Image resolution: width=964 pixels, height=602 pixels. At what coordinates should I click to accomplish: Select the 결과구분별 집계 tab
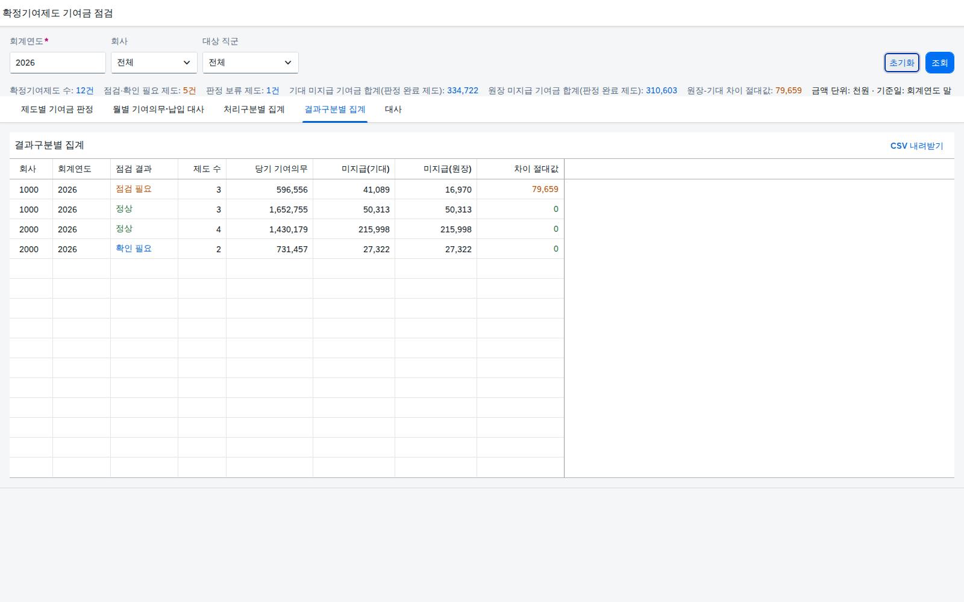click(335, 110)
